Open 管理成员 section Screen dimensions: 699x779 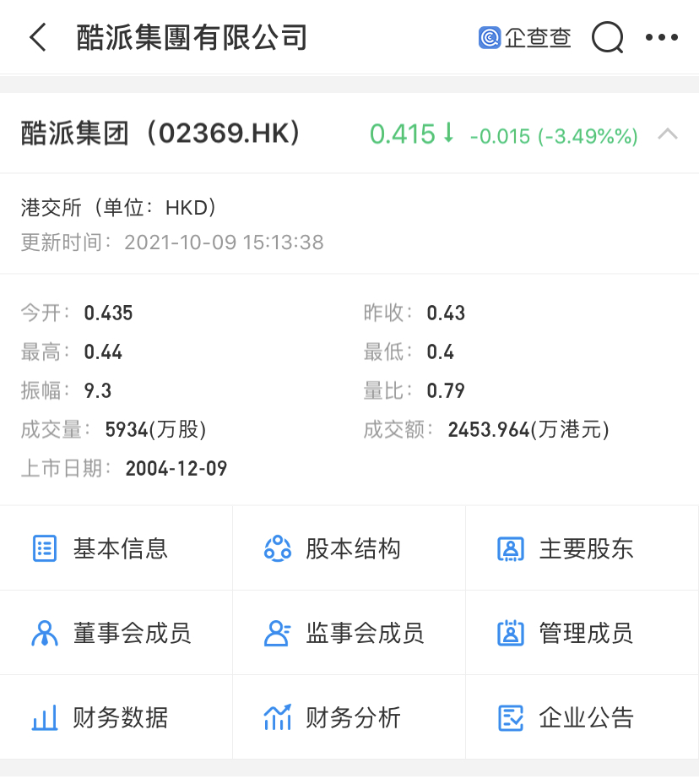point(582,633)
